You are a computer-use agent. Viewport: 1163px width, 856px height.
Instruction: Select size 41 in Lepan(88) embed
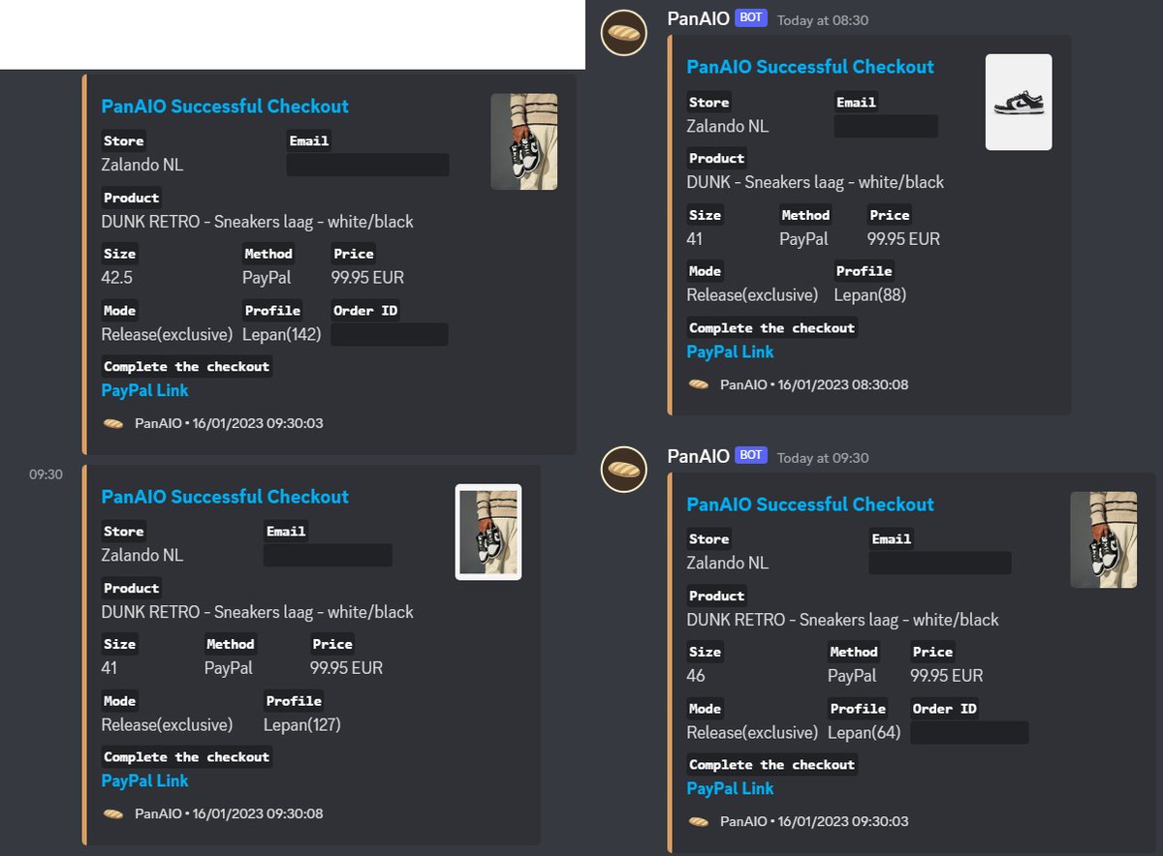695,239
